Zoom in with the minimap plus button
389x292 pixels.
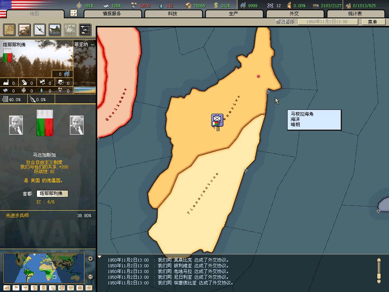(x=90, y=259)
